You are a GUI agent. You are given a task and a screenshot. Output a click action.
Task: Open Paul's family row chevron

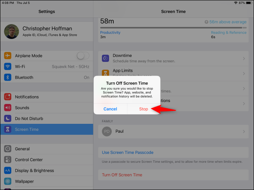click(x=244, y=132)
